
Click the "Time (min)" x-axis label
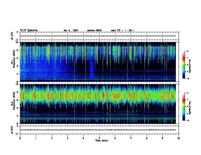(102, 141)
